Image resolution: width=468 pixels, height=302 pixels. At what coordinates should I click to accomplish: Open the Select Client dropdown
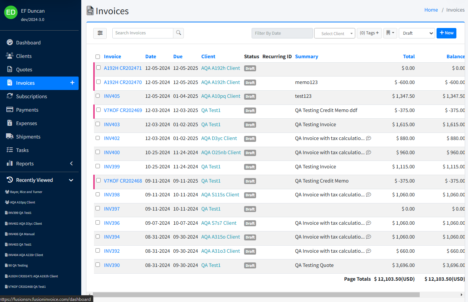pos(334,33)
